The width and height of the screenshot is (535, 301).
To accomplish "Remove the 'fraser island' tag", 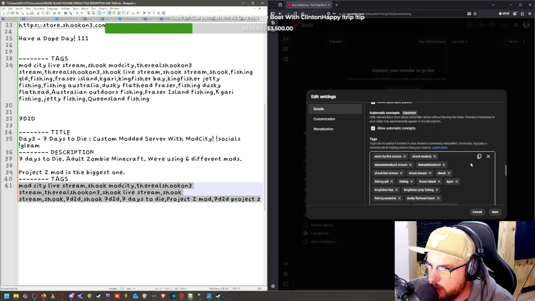I will (439, 181).
